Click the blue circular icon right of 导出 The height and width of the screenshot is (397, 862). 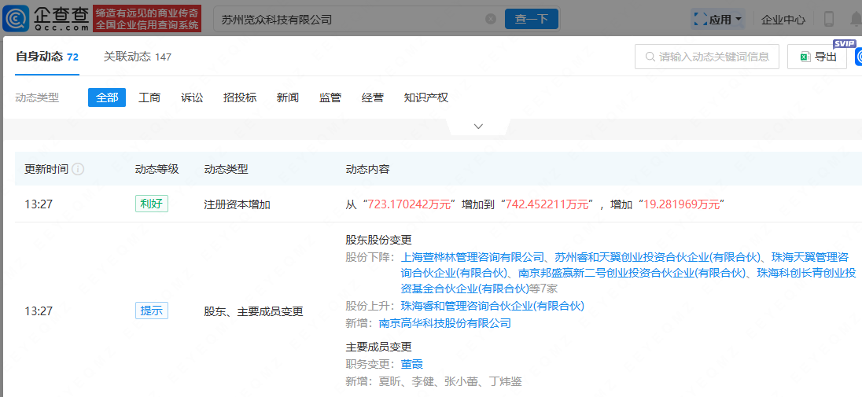[x=858, y=57]
